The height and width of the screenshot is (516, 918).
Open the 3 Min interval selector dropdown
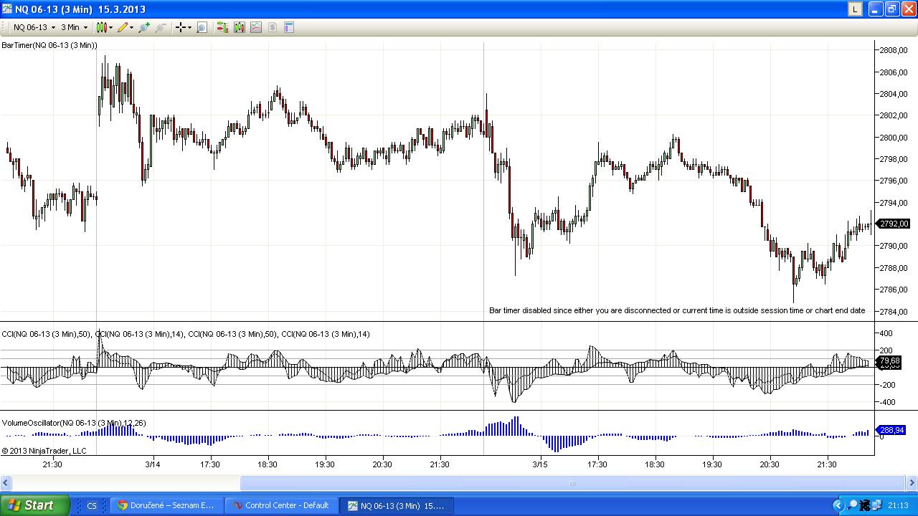tap(74, 27)
